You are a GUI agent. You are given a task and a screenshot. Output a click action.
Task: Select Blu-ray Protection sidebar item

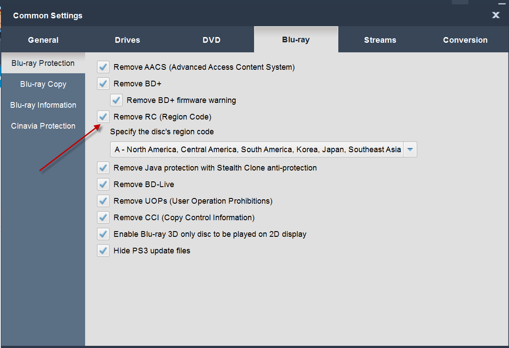pos(43,63)
